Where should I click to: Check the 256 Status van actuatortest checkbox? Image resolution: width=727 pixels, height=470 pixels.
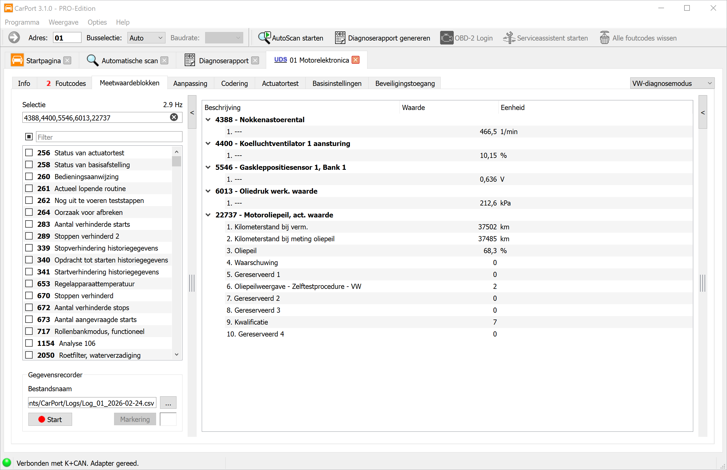click(x=29, y=153)
